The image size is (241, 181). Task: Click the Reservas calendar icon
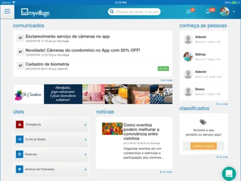click(20, 154)
